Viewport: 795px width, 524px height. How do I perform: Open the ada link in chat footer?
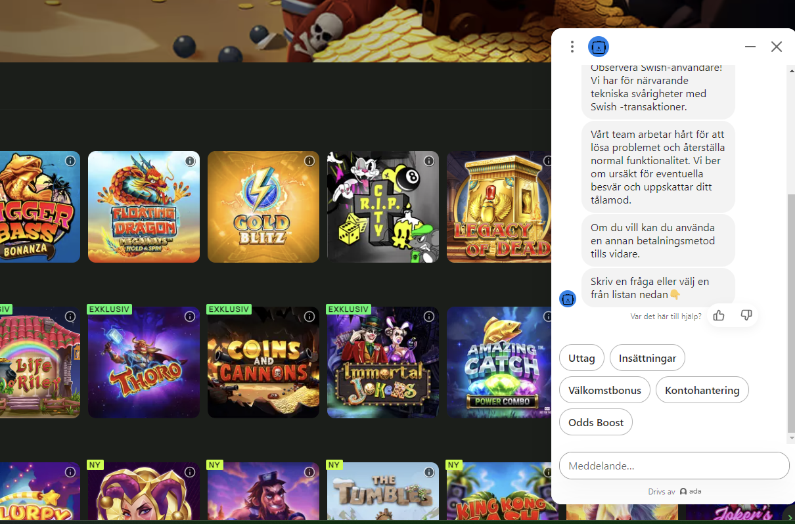pos(691,491)
